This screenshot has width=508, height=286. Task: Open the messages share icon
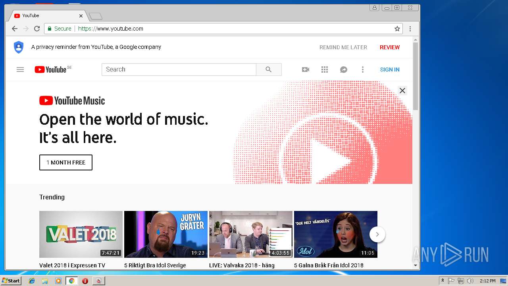click(344, 70)
